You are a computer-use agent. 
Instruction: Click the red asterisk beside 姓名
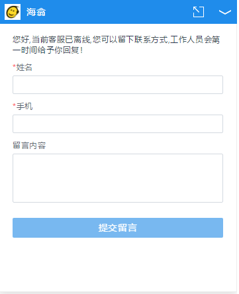(14, 66)
